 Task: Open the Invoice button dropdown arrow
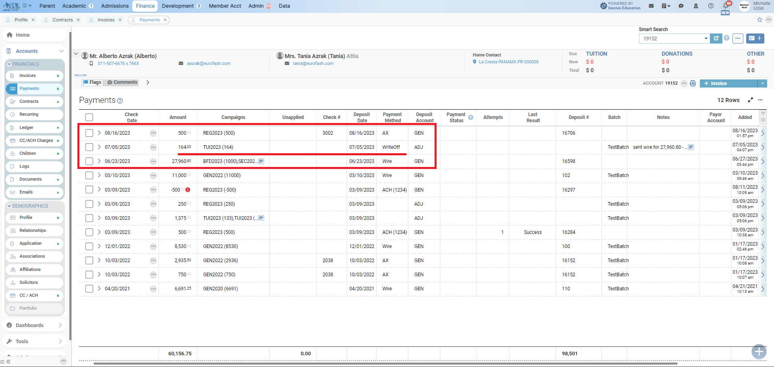[762, 83]
